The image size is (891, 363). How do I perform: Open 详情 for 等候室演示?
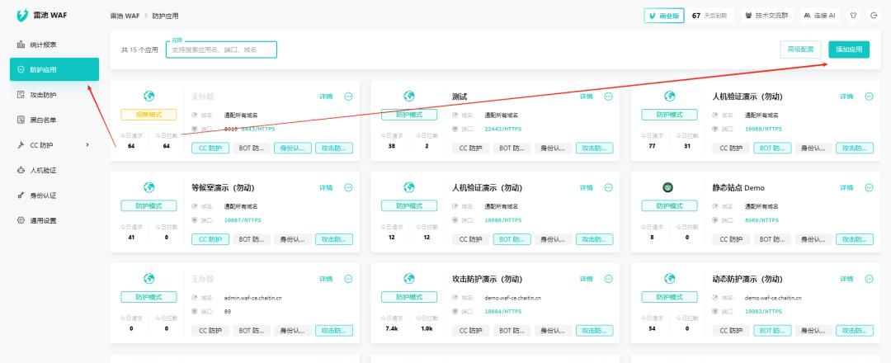326,187
